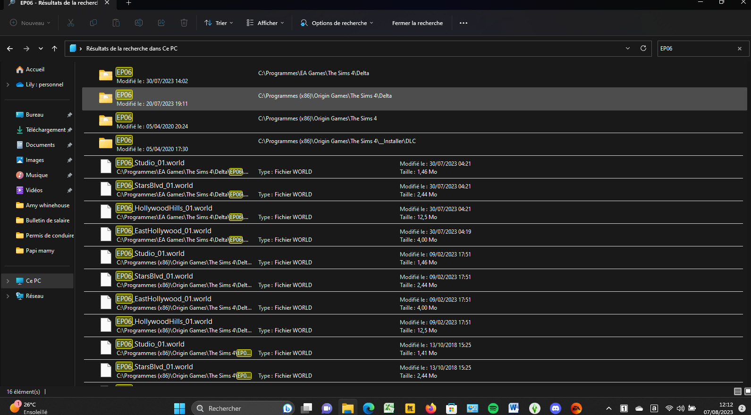Unpin Bureau using its pin icon
Viewport: 751px width, 415px height.
point(69,115)
